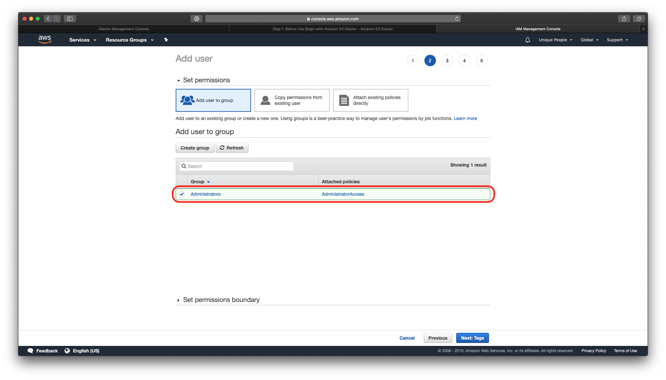
Task: Click the pin shortcut icon in navbar
Action: [x=166, y=40]
